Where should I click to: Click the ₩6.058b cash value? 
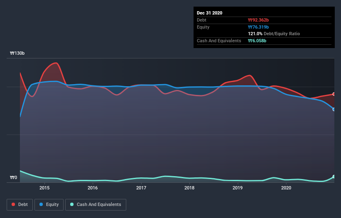257,41
